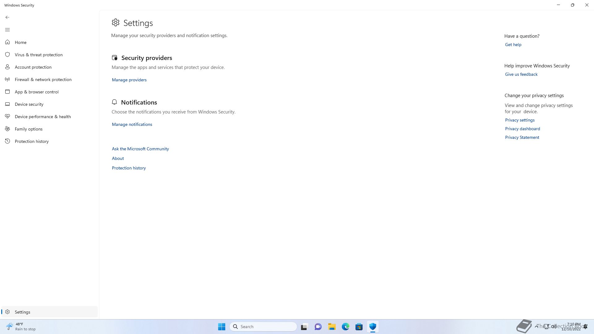Open the Manage notifications link
This screenshot has height=334, width=594.
pyautogui.click(x=132, y=124)
